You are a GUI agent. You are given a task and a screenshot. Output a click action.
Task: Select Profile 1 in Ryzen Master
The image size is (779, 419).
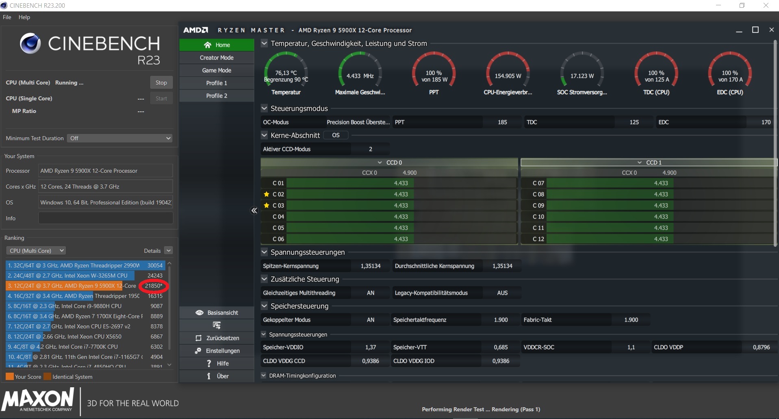point(217,83)
